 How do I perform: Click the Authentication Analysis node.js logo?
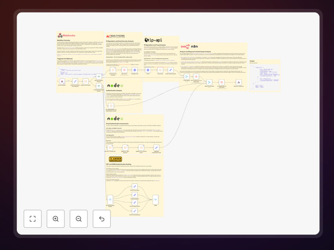coord(115,85)
